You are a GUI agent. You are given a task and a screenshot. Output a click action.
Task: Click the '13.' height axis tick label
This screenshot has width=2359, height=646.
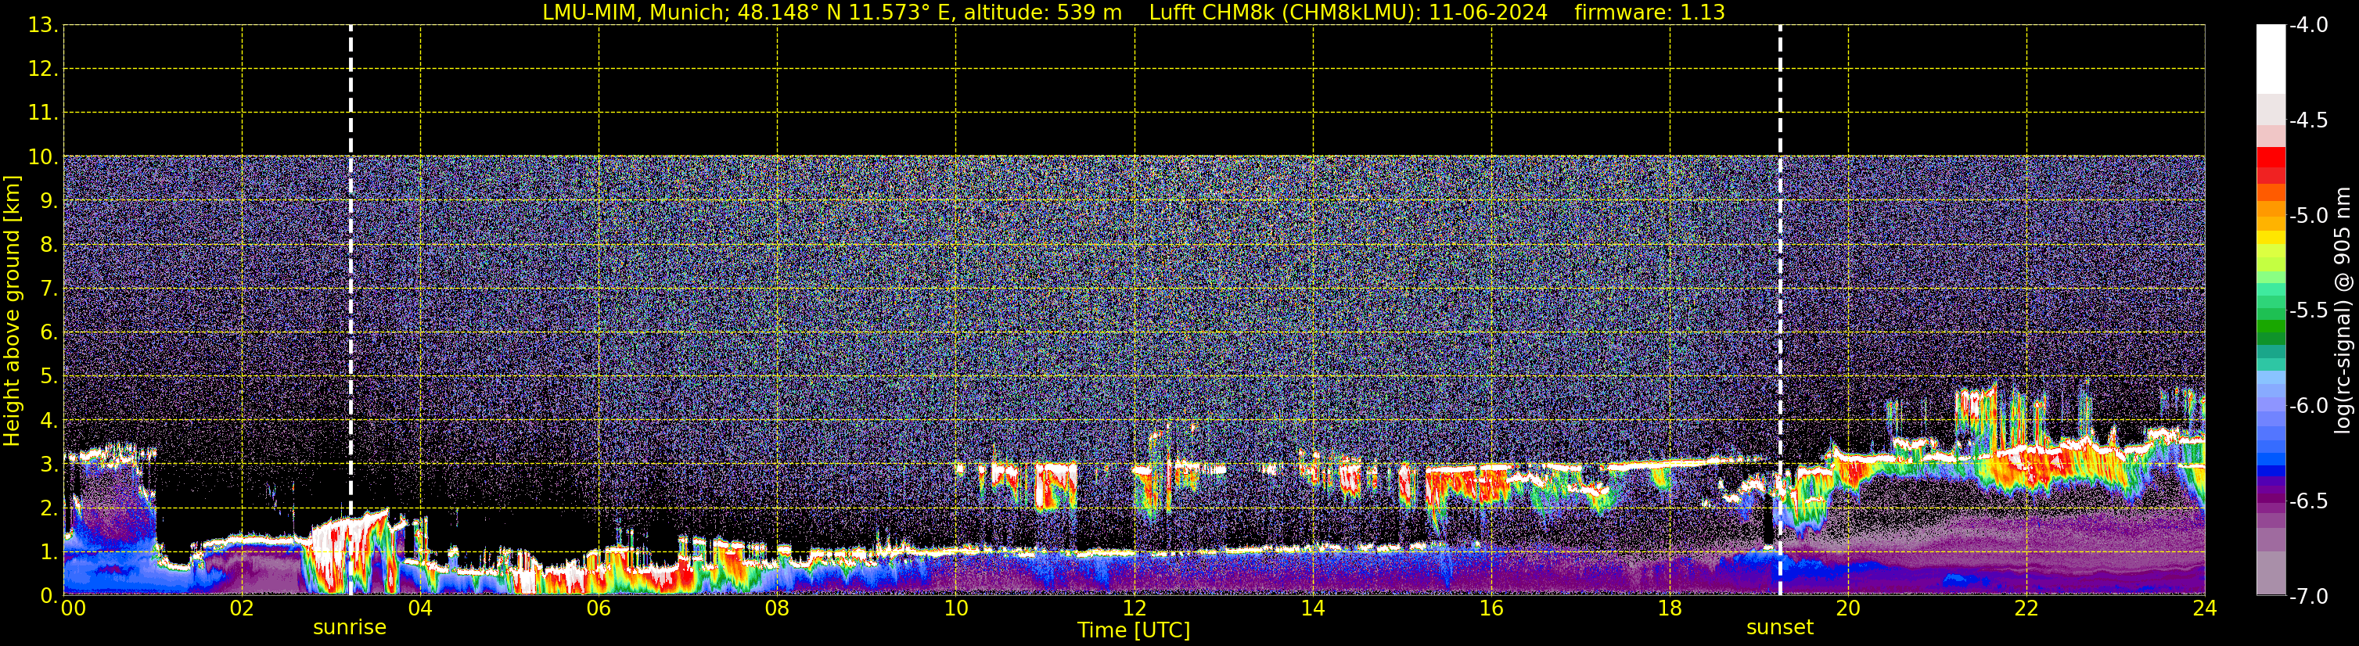[x=43, y=26]
